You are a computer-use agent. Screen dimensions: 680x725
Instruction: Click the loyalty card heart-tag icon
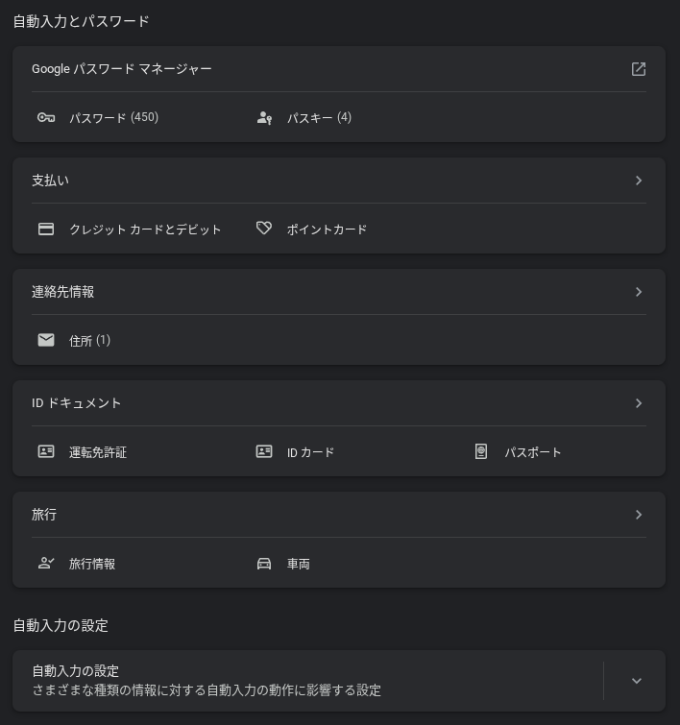pos(264,229)
